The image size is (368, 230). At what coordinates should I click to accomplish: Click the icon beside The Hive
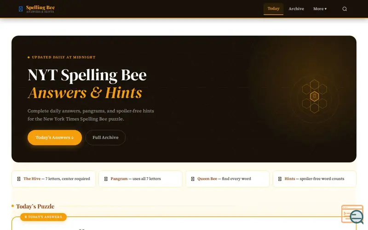click(x=19, y=179)
